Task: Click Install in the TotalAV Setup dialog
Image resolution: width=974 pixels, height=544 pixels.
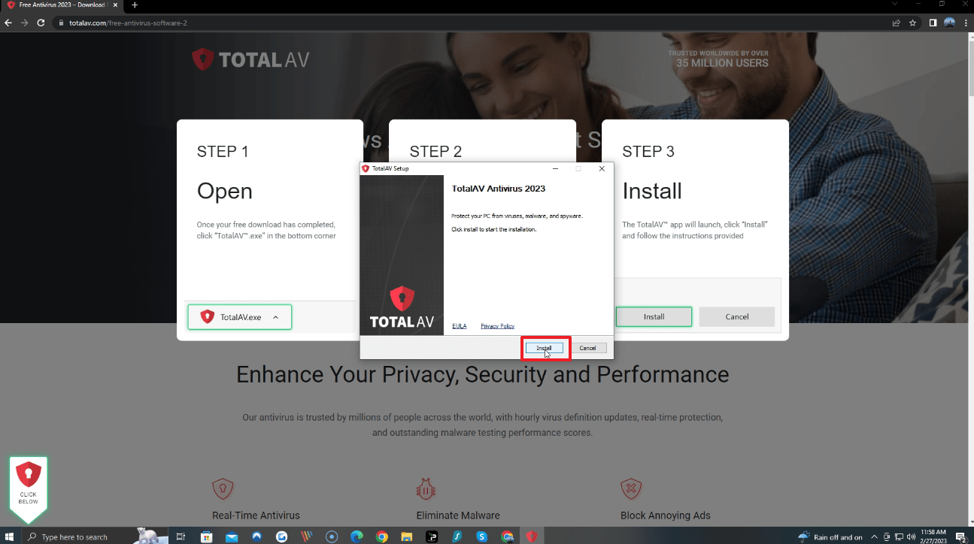Action: tap(544, 348)
